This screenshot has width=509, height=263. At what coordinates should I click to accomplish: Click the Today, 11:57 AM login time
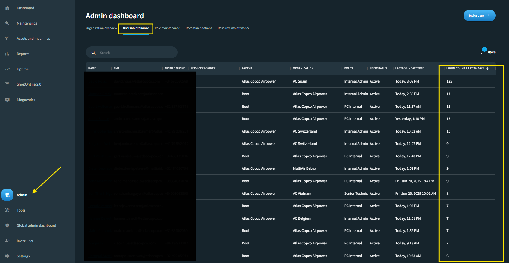pyautogui.click(x=408, y=107)
